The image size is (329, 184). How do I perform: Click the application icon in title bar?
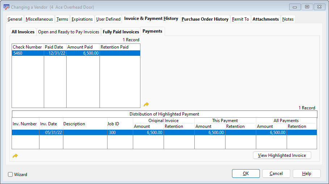tap(7, 7)
